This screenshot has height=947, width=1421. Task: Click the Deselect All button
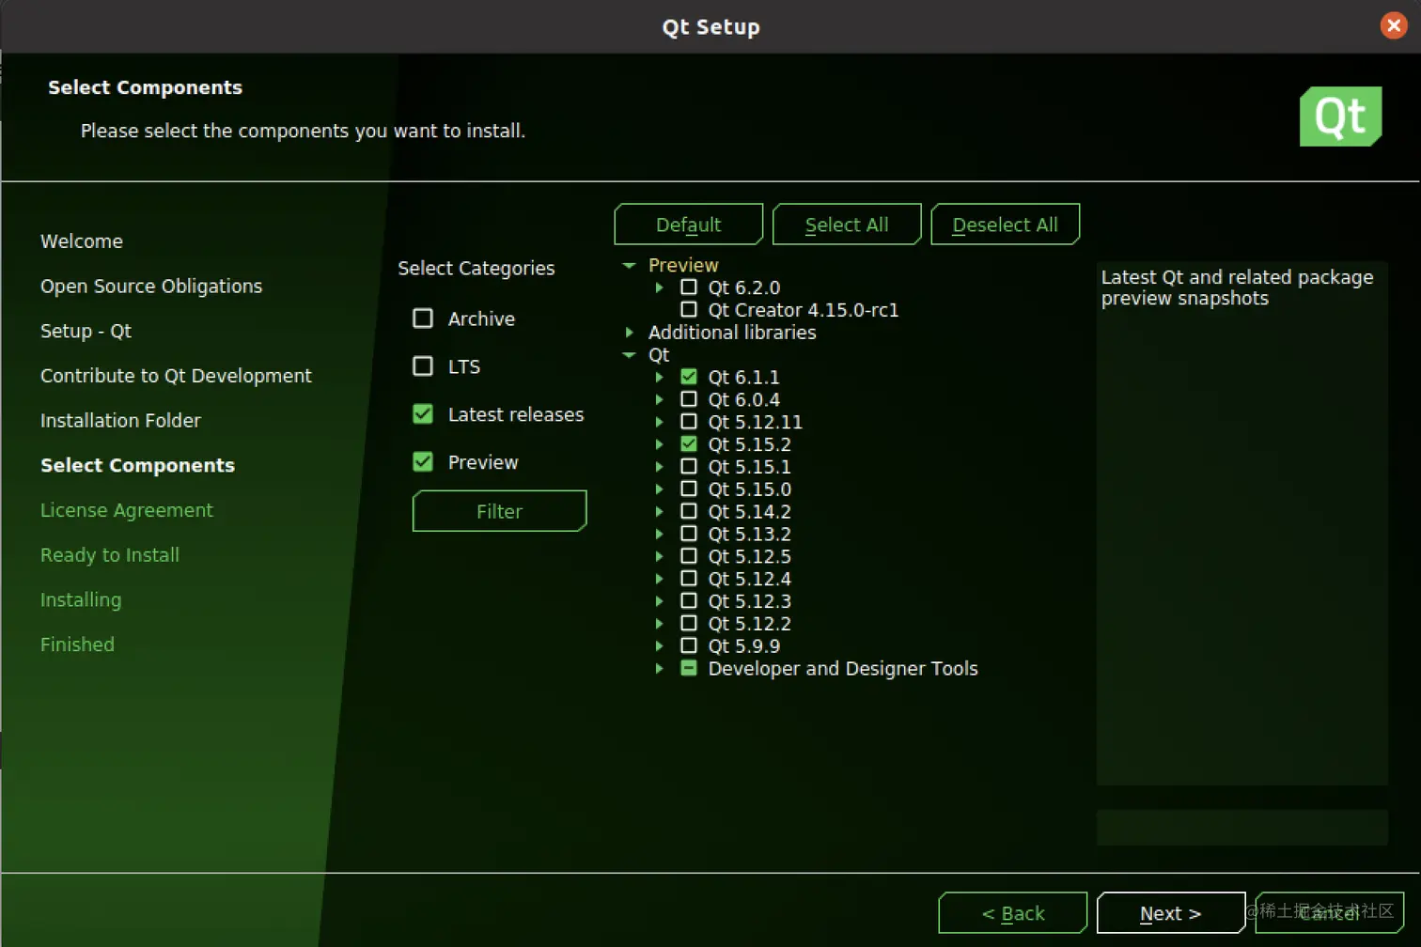[x=1005, y=225]
